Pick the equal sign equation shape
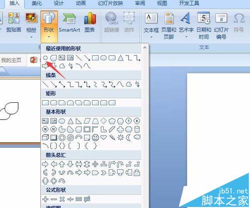 click(78, 199)
